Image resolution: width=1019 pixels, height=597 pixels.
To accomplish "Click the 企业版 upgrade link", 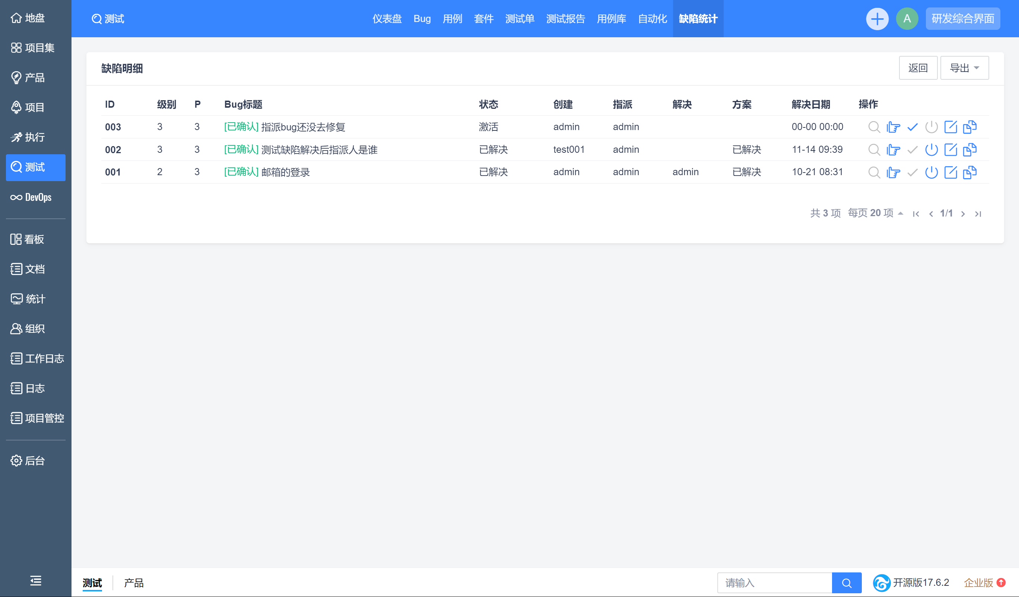I will [x=984, y=582].
